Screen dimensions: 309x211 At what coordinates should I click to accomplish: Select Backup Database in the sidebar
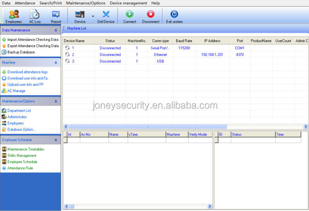(x=21, y=52)
